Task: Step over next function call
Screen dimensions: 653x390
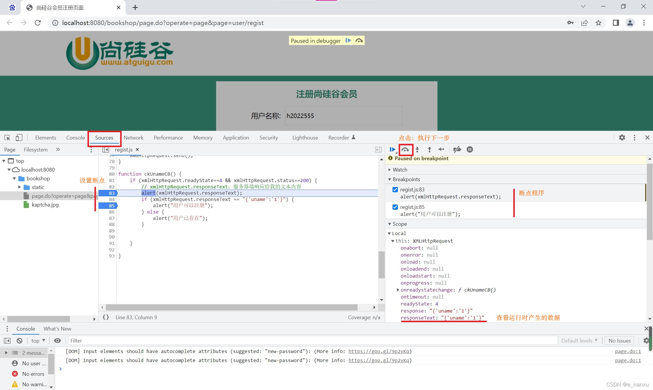Action: [x=405, y=149]
